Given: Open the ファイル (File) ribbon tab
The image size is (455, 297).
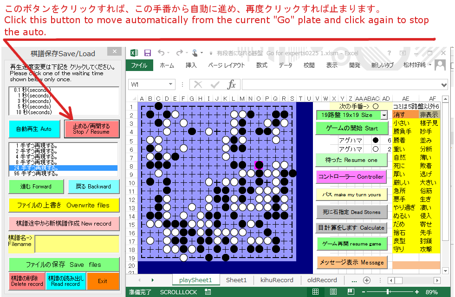Looking at the screenshot, I should point(139,65).
